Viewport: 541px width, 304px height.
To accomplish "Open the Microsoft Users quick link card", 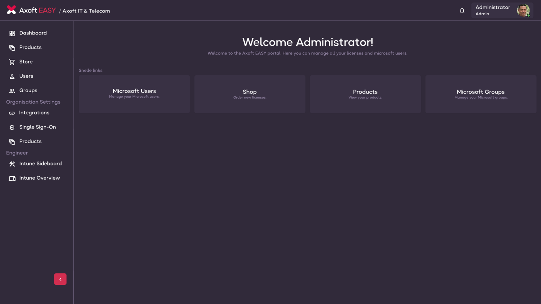I will click(x=134, y=94).
